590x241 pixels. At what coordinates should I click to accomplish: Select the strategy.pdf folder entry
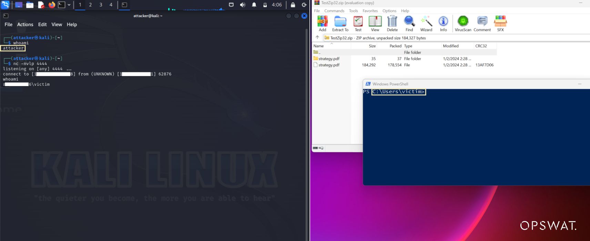pyautogui.click(x=329, y=59)
